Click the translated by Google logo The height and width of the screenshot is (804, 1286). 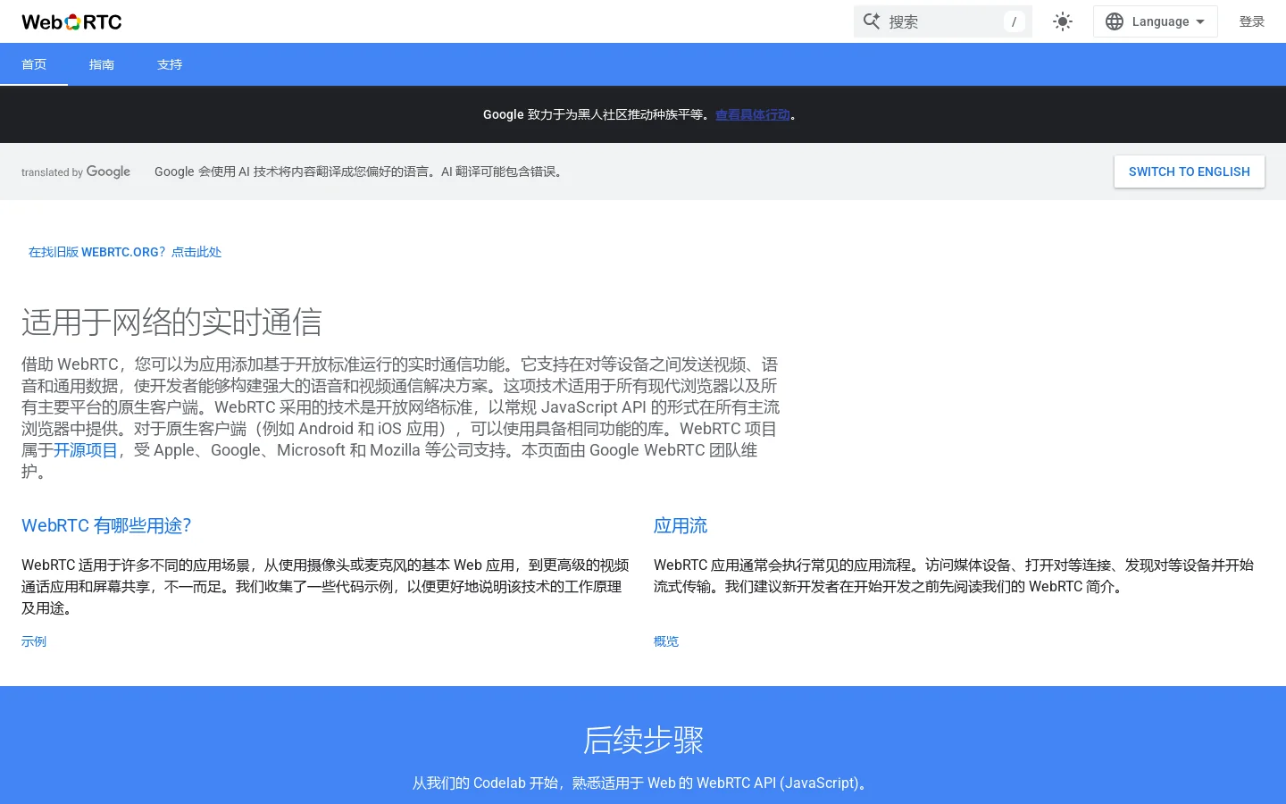point(76,172)
